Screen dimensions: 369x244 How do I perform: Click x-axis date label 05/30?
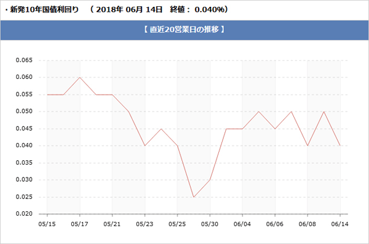coord(210,224)
